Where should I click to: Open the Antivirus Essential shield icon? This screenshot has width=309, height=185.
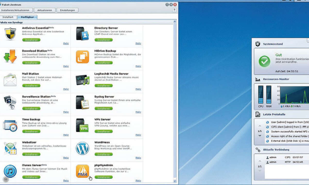10,34
